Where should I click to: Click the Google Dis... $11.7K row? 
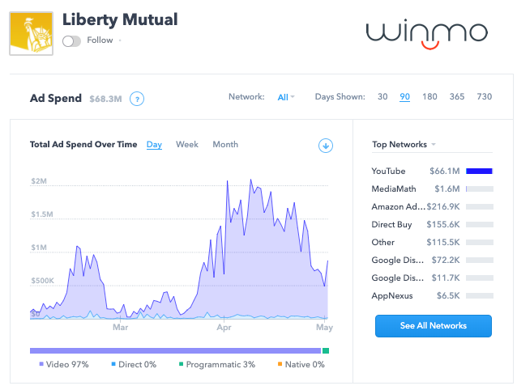coord(432,278)
